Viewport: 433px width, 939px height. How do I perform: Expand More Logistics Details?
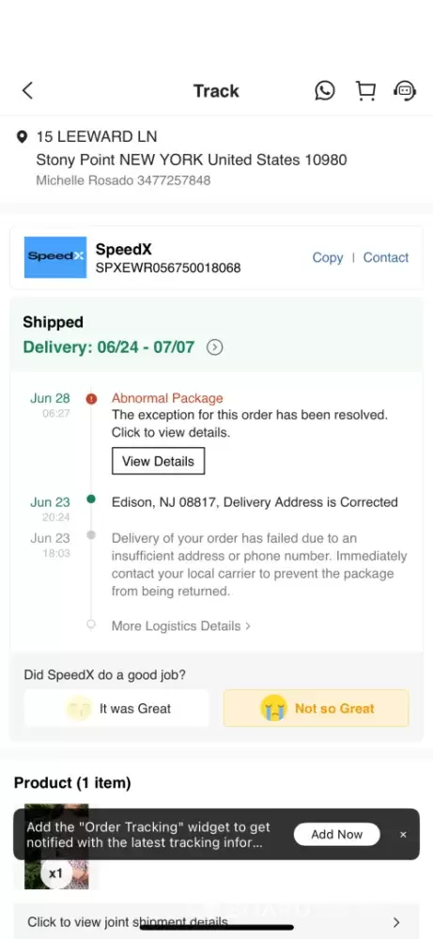pos(181,625)
